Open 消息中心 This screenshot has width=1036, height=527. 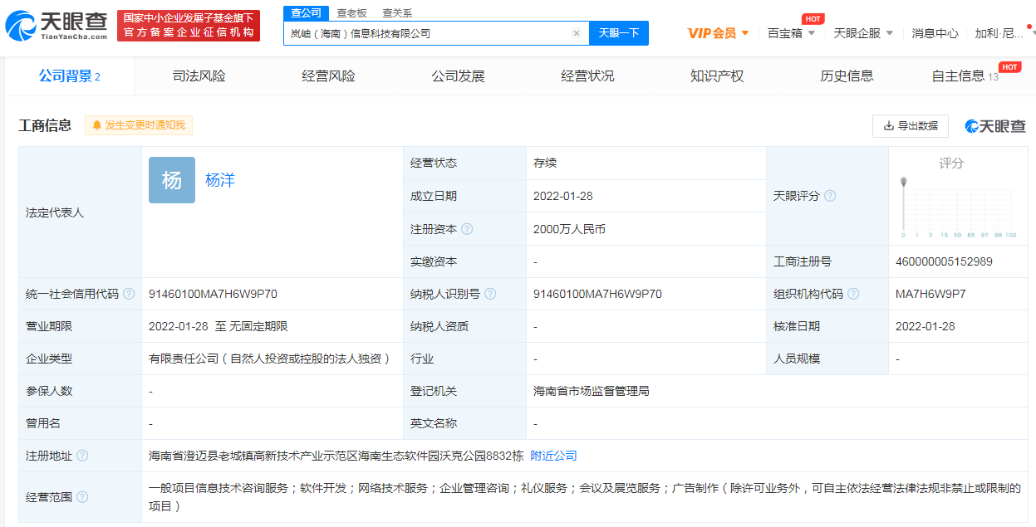coord(935,33)
